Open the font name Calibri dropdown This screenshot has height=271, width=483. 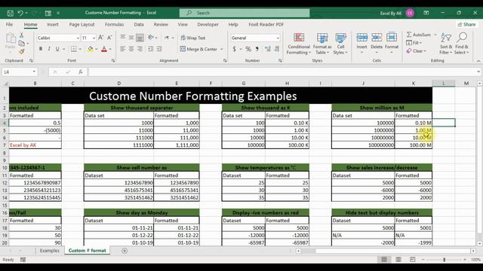[x=78, y=38]
